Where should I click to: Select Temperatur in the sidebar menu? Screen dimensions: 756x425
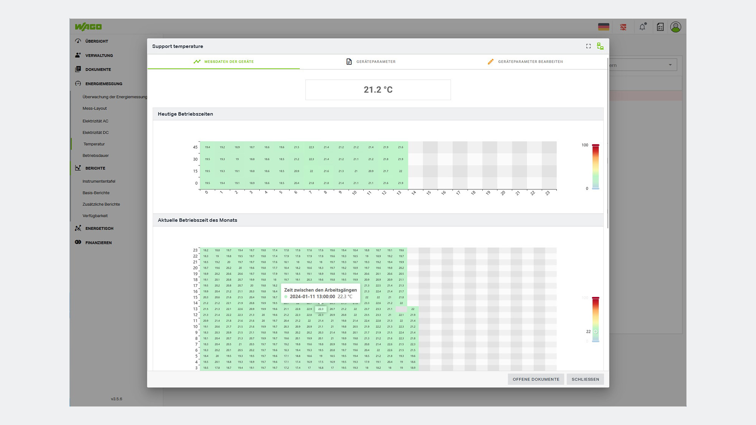pos(94,144)
